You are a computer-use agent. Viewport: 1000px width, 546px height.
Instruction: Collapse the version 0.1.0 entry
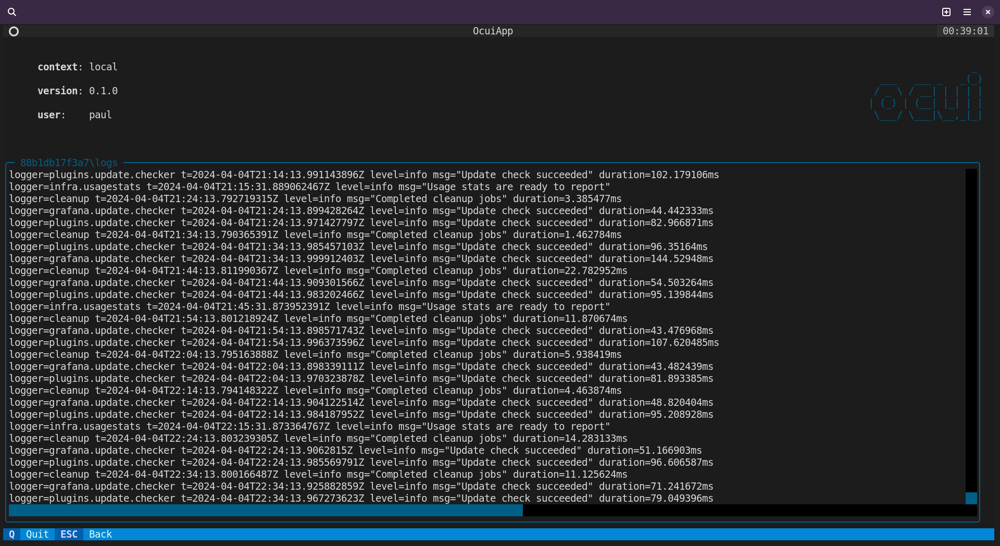click(x=77, y=91)
